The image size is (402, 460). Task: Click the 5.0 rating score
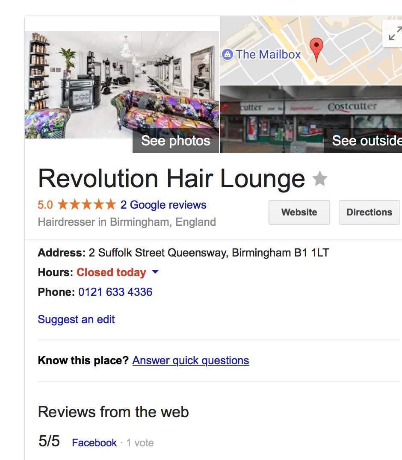(x=45, y=205)
